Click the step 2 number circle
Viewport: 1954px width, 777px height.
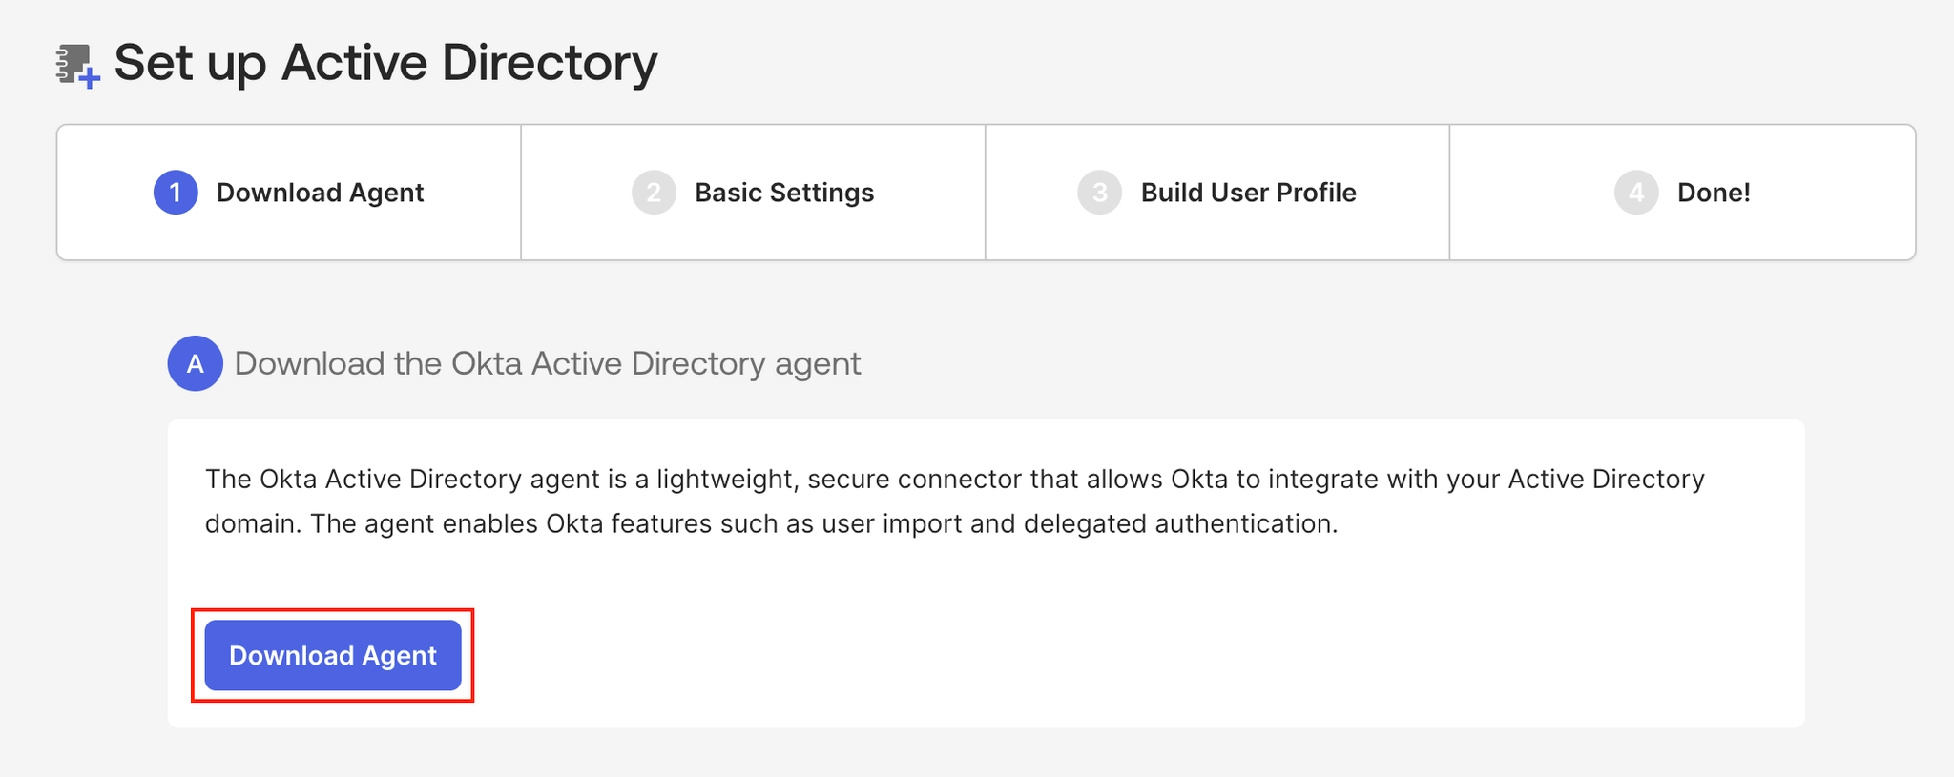coord(654,193)
